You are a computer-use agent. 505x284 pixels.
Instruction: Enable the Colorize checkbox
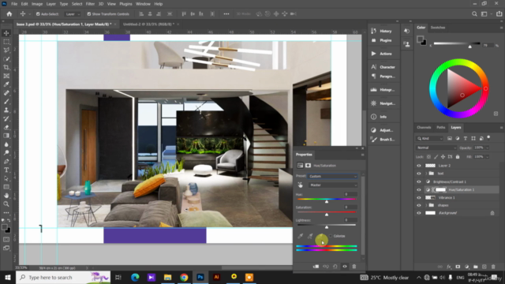(331, 236)
